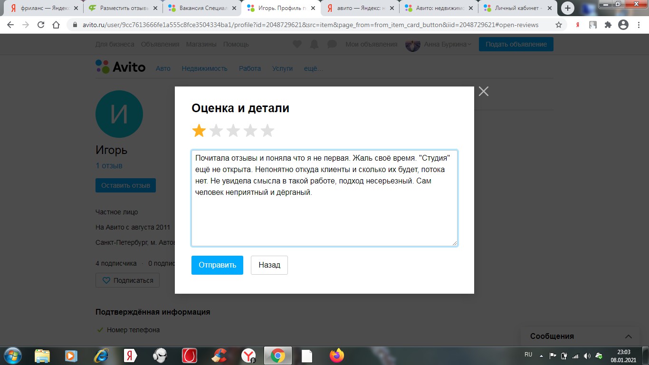The height and width of the screenshot is (365, 649).
Task: Open the Услуги category
Action: [x=282, y=68]
